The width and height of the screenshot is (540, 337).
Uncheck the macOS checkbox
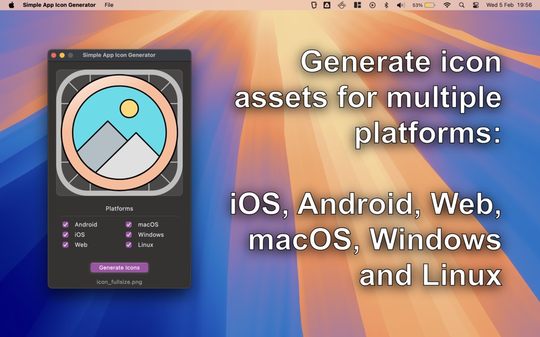tap(129, 225)
